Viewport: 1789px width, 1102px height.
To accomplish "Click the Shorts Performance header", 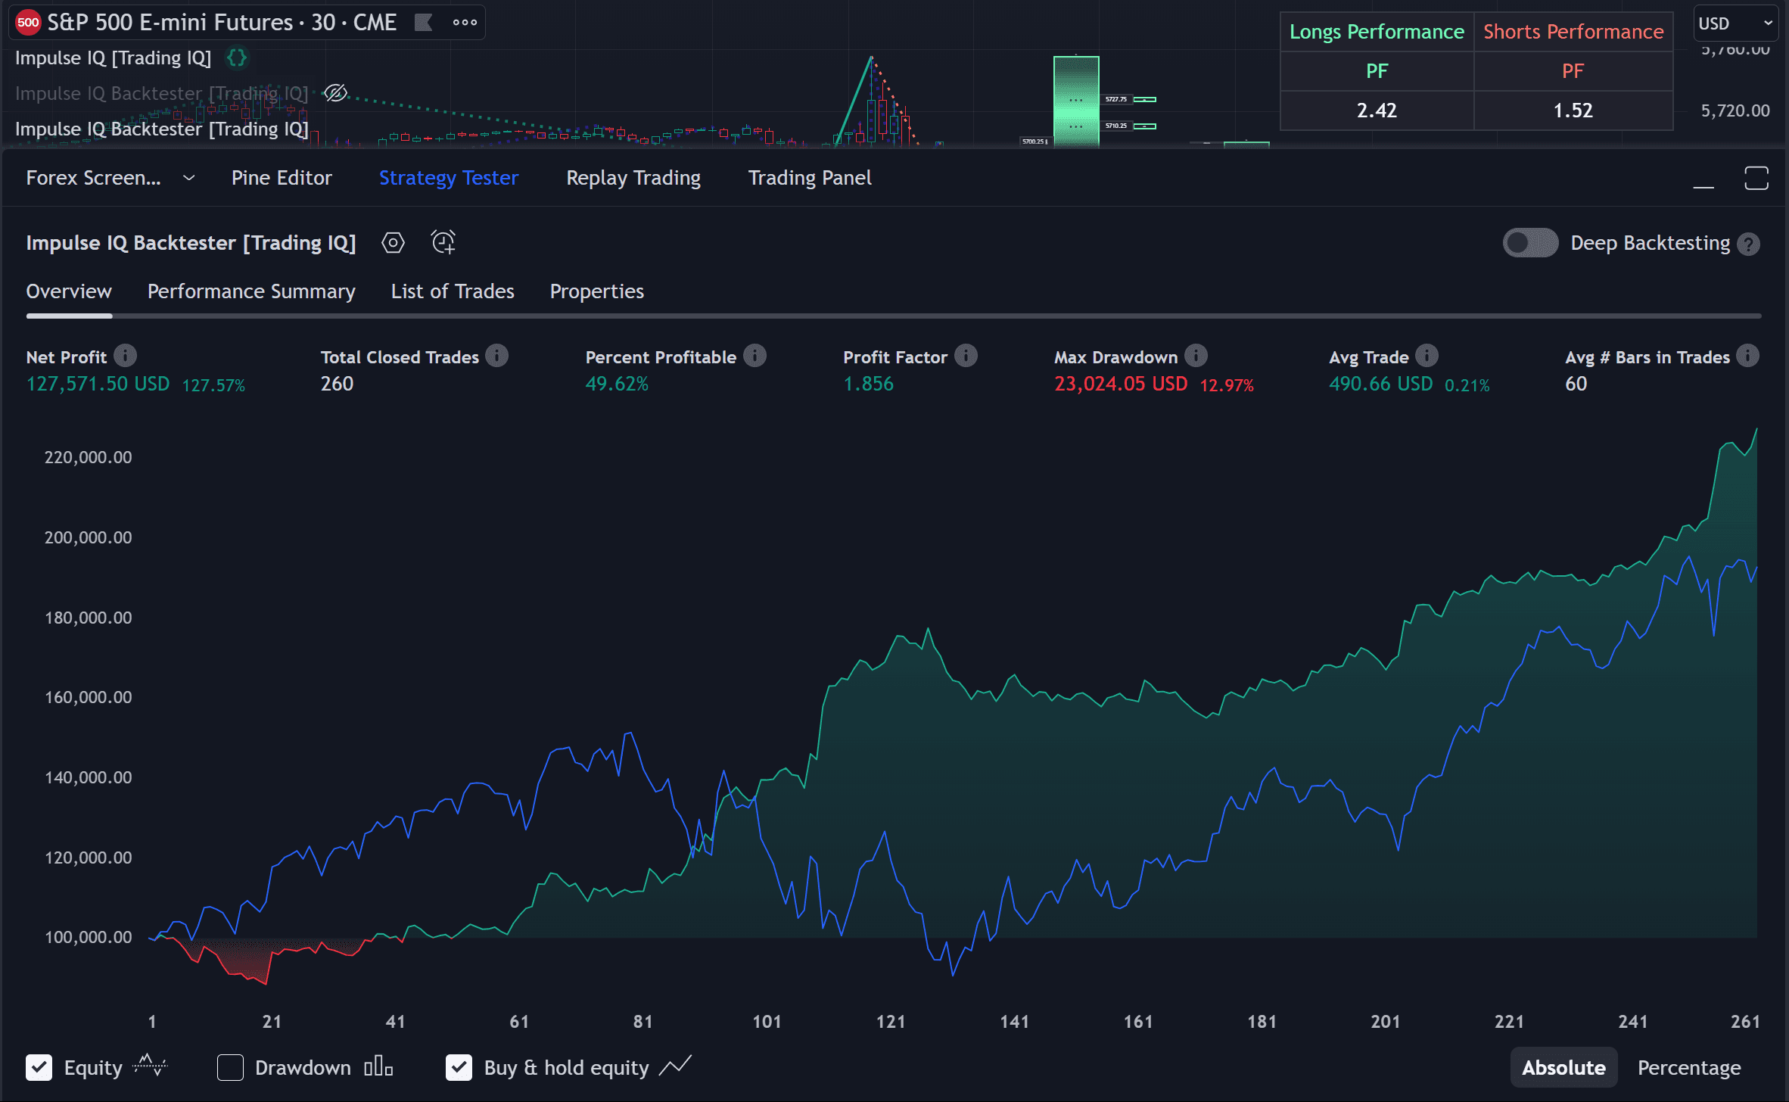I will (1573, 32).
